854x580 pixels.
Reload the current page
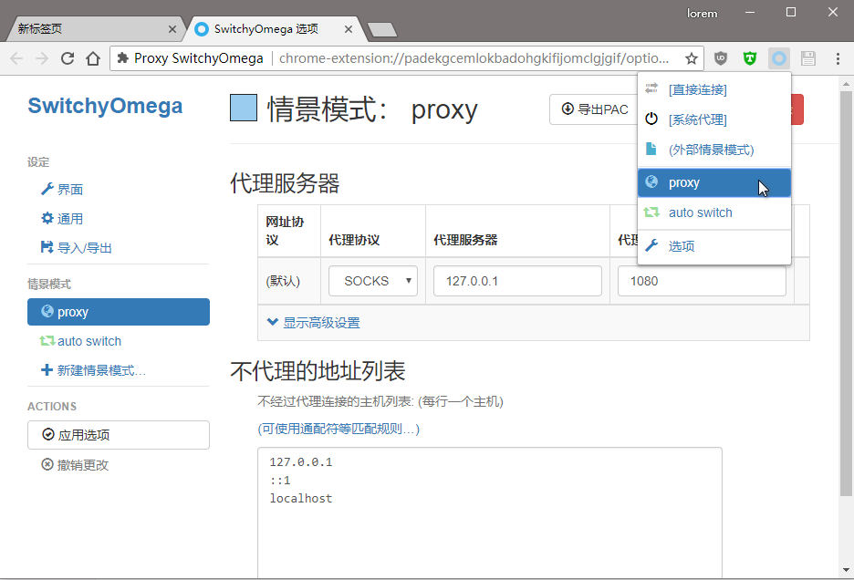[68, 58]
